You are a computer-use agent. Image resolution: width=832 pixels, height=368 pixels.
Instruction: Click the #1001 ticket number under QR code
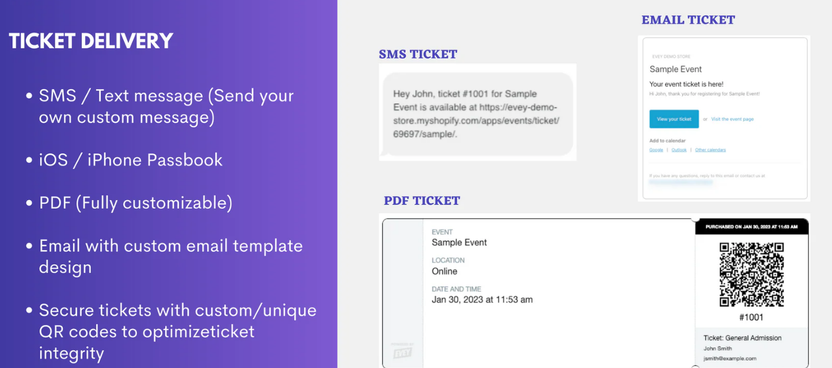tap(751, 317)
